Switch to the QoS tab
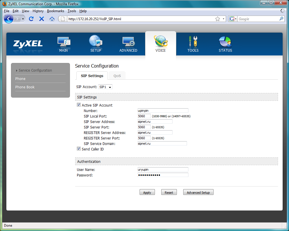This screenshot has width=289, height=231. [x=117, y=76]
